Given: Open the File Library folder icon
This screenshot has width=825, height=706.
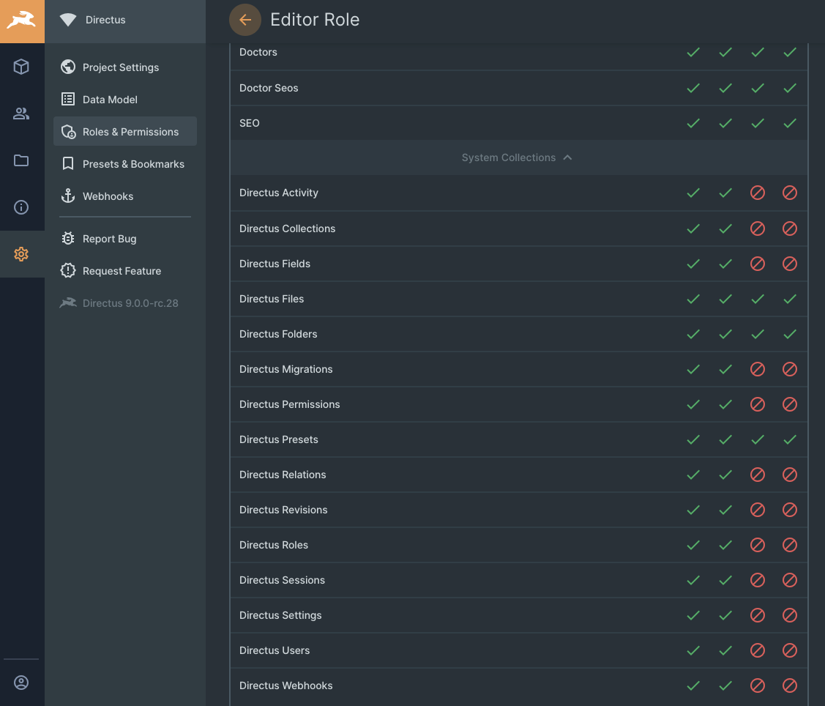Looking at the screenshot, I should coord(21,160).
